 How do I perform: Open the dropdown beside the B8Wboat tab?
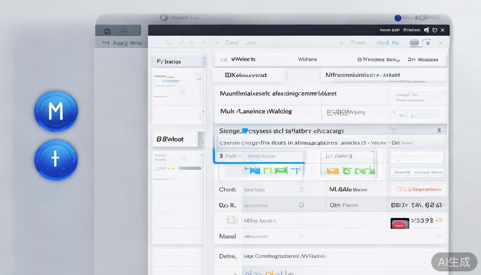[201, 140]
